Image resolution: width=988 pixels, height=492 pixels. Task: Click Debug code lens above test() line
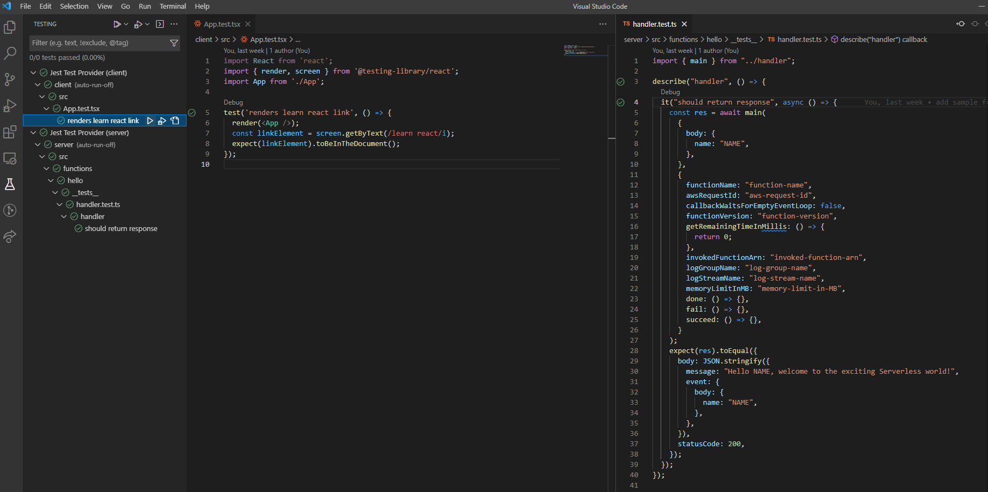pyautogui.click(x=233, y=102)
